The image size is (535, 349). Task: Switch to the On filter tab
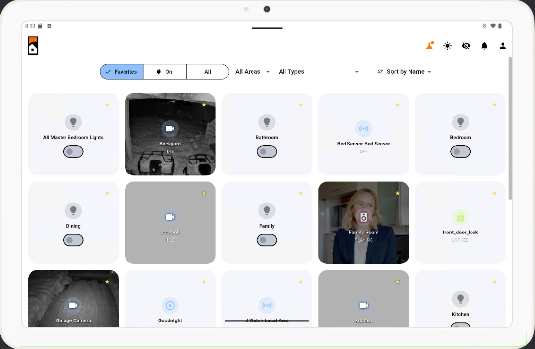coord(164,71)
